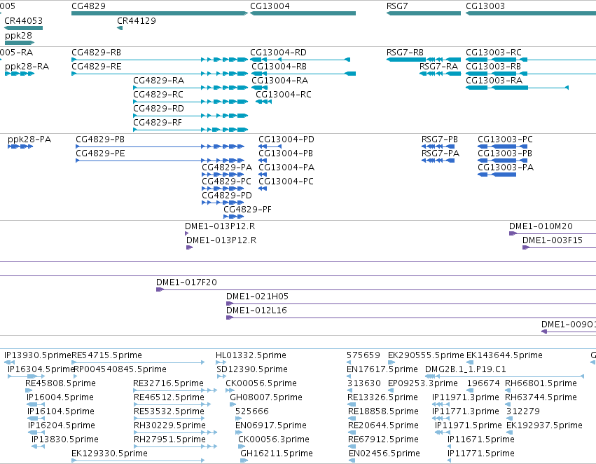This screenshot has width=596, height=464.
Task: Click transcript CG13003-RC
Action: 494,53
